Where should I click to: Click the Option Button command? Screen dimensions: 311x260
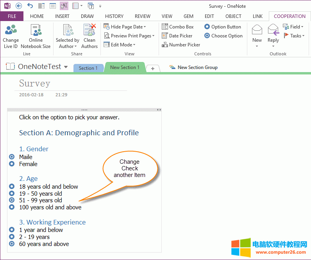pyautogui.click(x=222, y=27)
